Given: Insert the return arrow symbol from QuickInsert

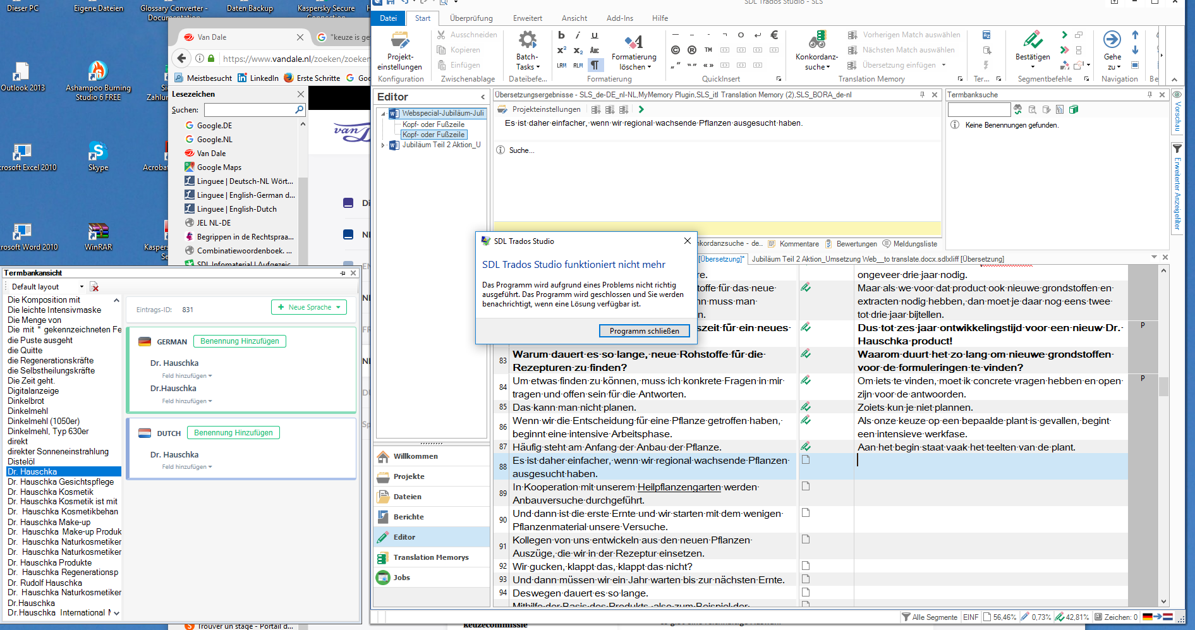Looking at the screenshot, I should click(758, 35).
